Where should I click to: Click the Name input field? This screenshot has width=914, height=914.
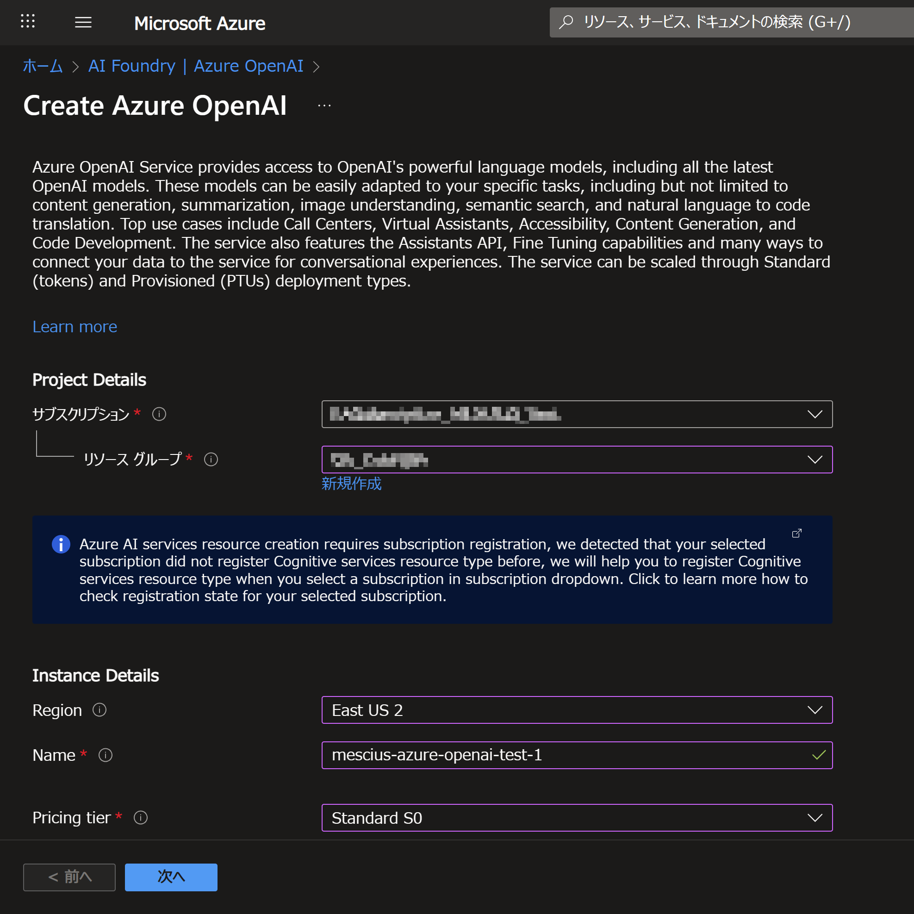pos(577,755)
